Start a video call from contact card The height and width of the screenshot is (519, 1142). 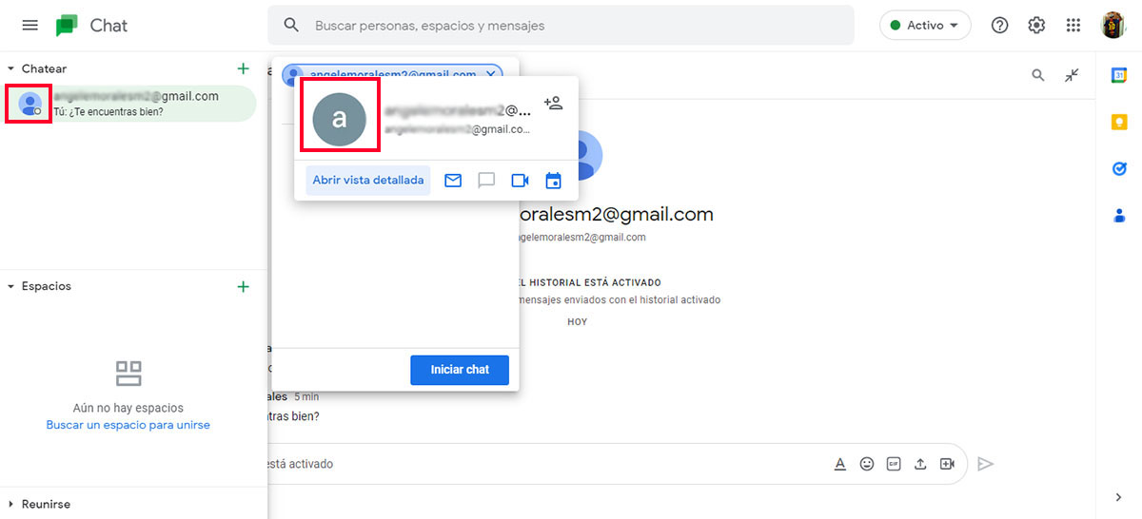(x=520, y=180)
